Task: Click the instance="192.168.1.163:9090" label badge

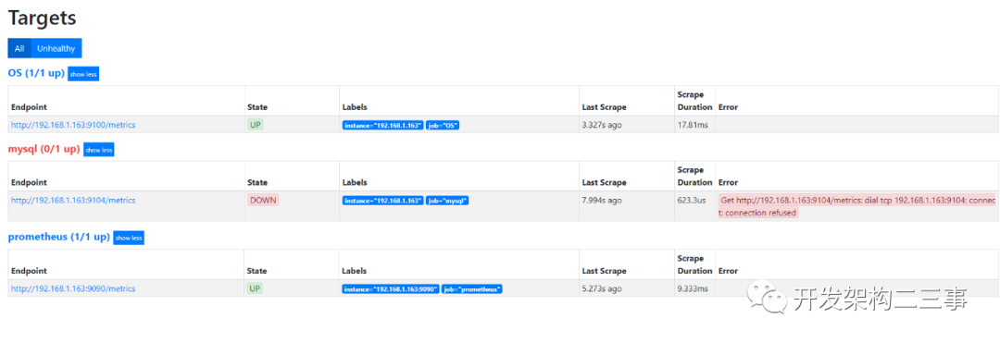Action: point(391,288)
